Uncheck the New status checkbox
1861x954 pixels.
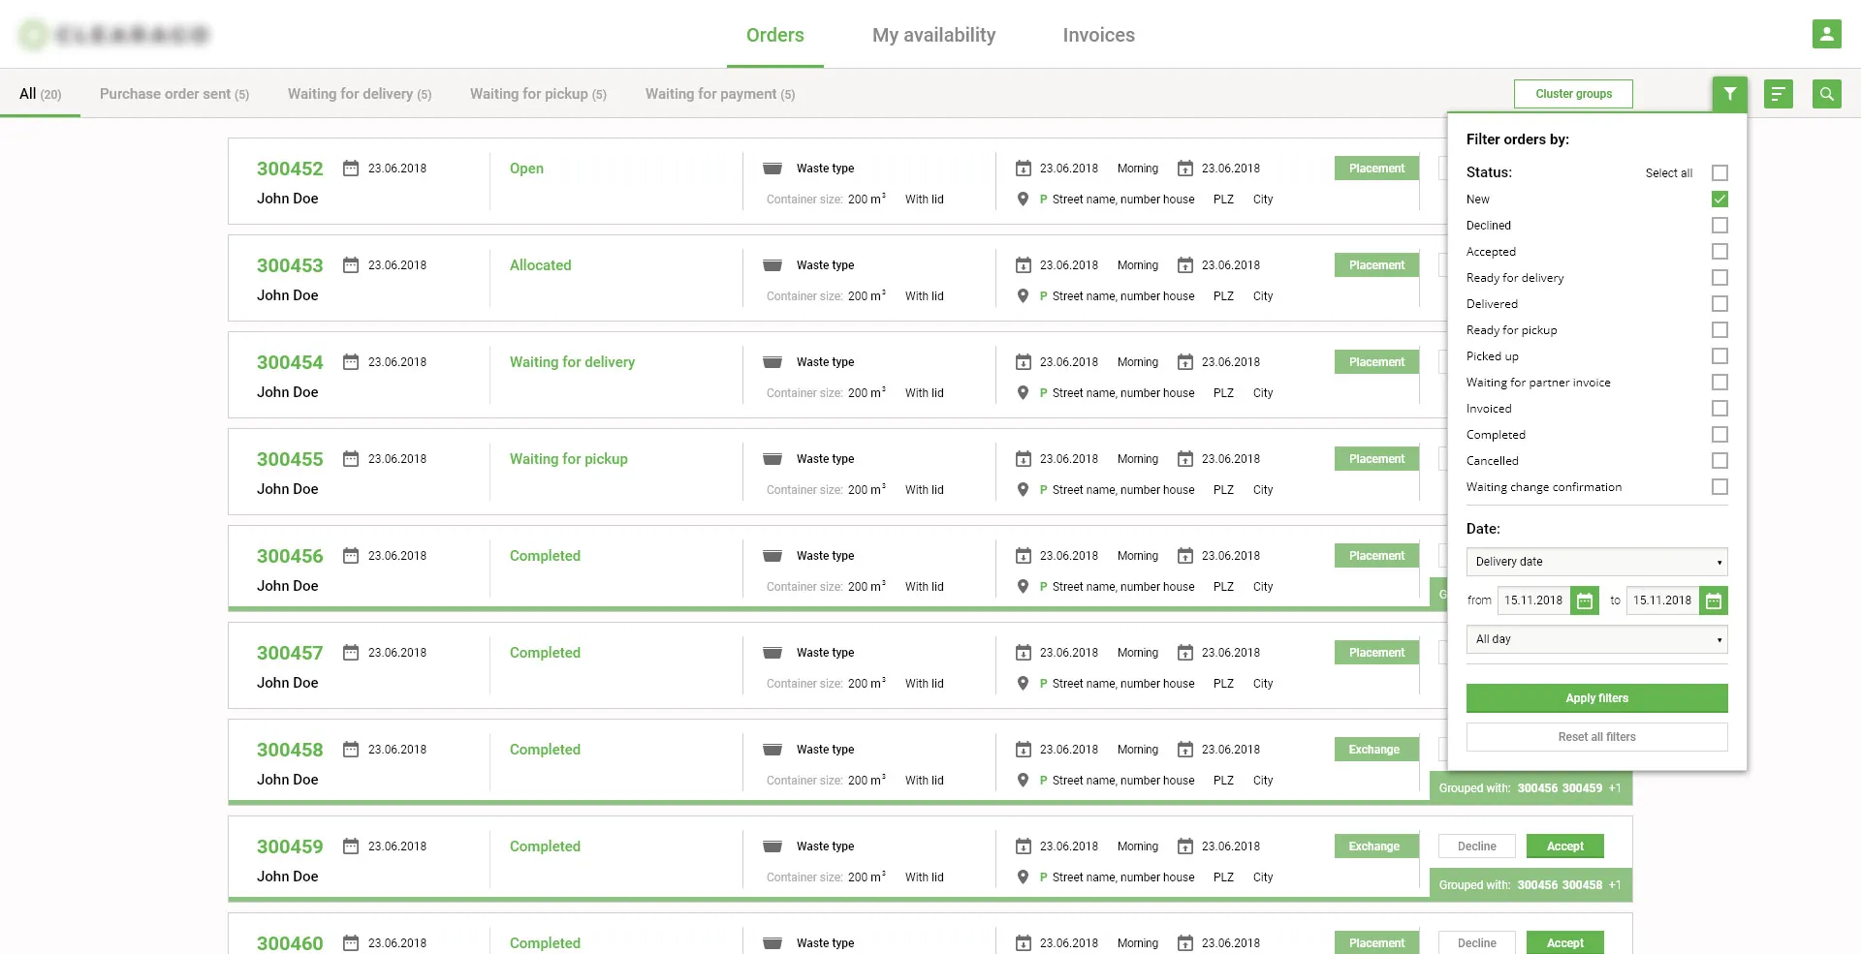1719,200
